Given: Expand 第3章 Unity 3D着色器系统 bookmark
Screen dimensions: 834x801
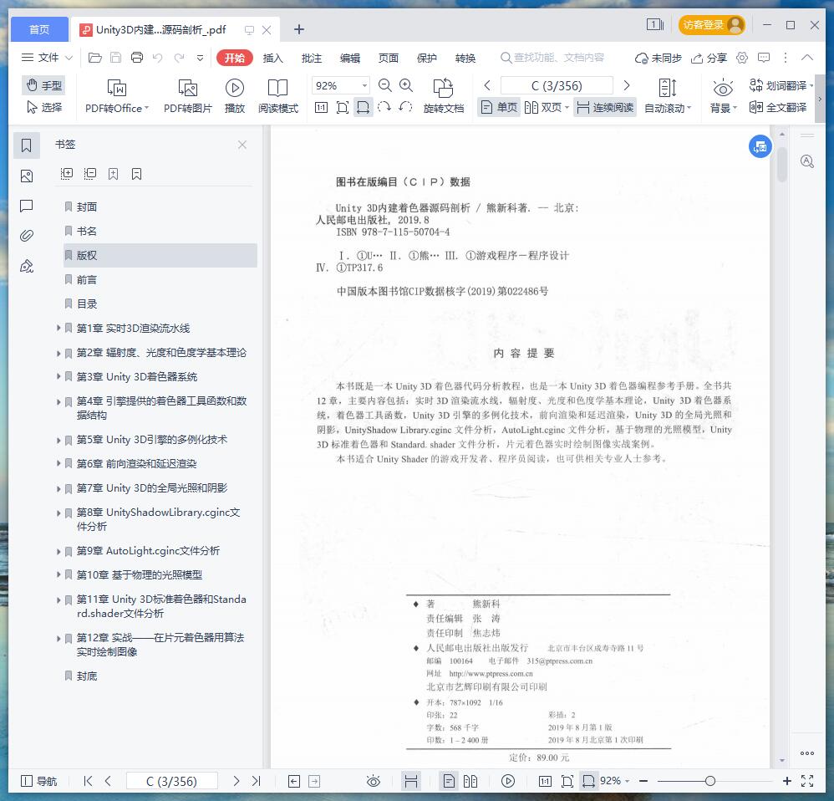Looking at the screenshot, I should [58, 376].
